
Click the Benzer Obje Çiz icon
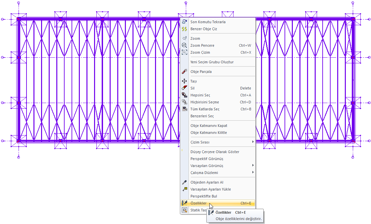point(185,29)
